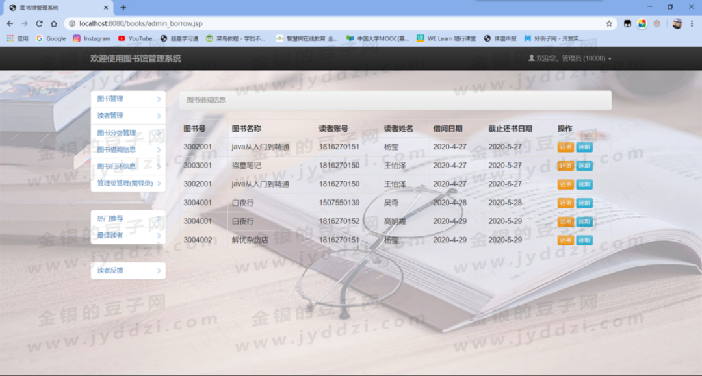Open 热门推荐 in the sidebar
Viewport: 702px width, 376px height.
pos(129,219)
